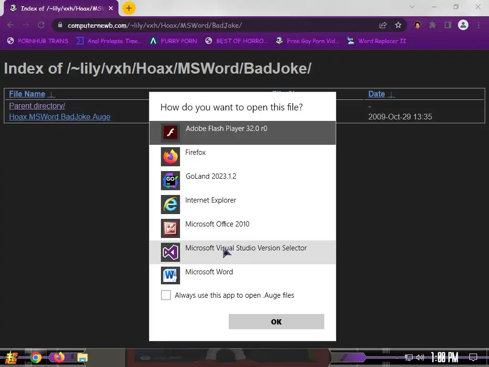Go back with the browser back arrow
The height and width of the screenshot is (367, 489).
point(11,25)
